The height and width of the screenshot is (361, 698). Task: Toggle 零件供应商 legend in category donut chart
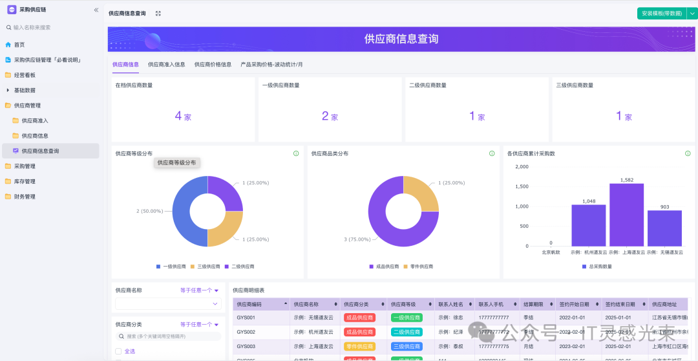(418, 267)
